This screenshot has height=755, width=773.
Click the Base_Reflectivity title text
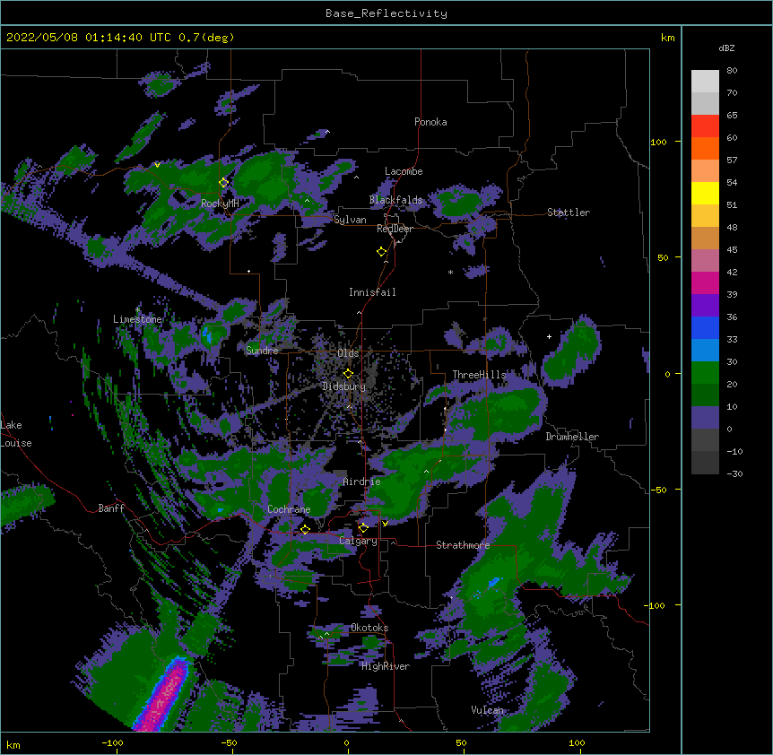386,13
